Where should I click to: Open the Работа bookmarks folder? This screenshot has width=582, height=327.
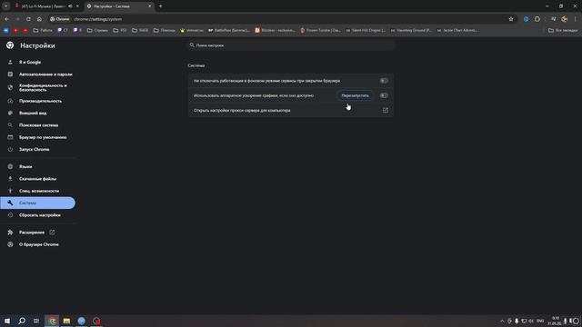click(43, 30)
